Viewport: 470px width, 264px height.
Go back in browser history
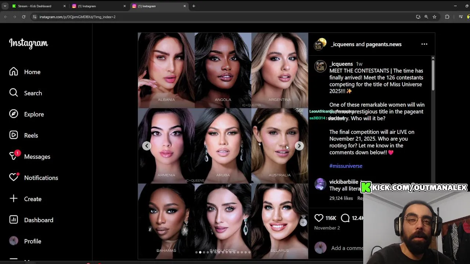[6, 17]
